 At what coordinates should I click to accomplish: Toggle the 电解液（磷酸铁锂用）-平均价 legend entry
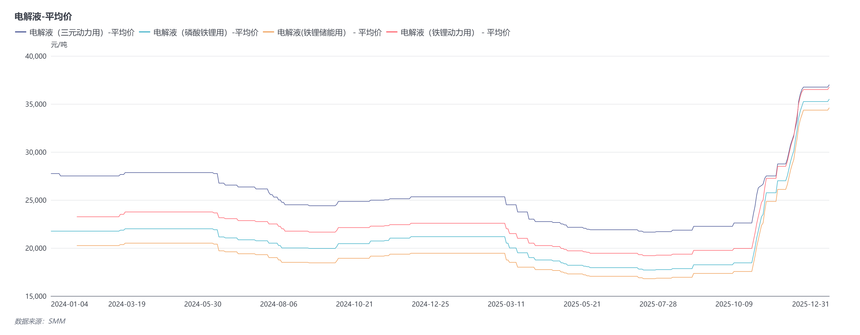coord(206,32)
